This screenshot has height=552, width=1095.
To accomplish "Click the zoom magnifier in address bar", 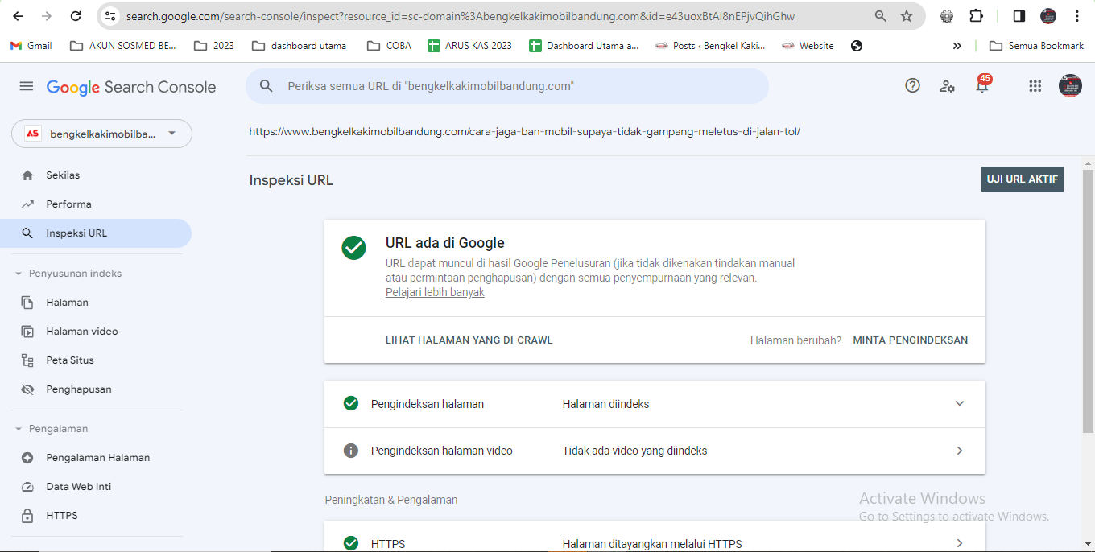I will 881,16.
